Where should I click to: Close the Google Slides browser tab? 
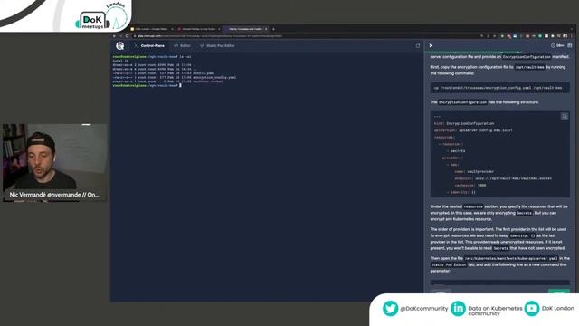172,29
